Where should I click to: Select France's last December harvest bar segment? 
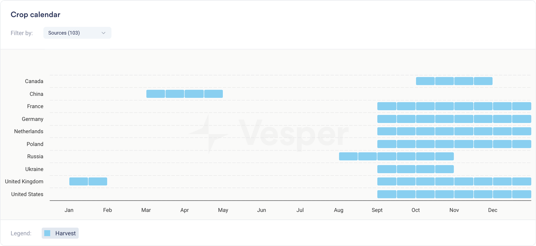point(522,106)
